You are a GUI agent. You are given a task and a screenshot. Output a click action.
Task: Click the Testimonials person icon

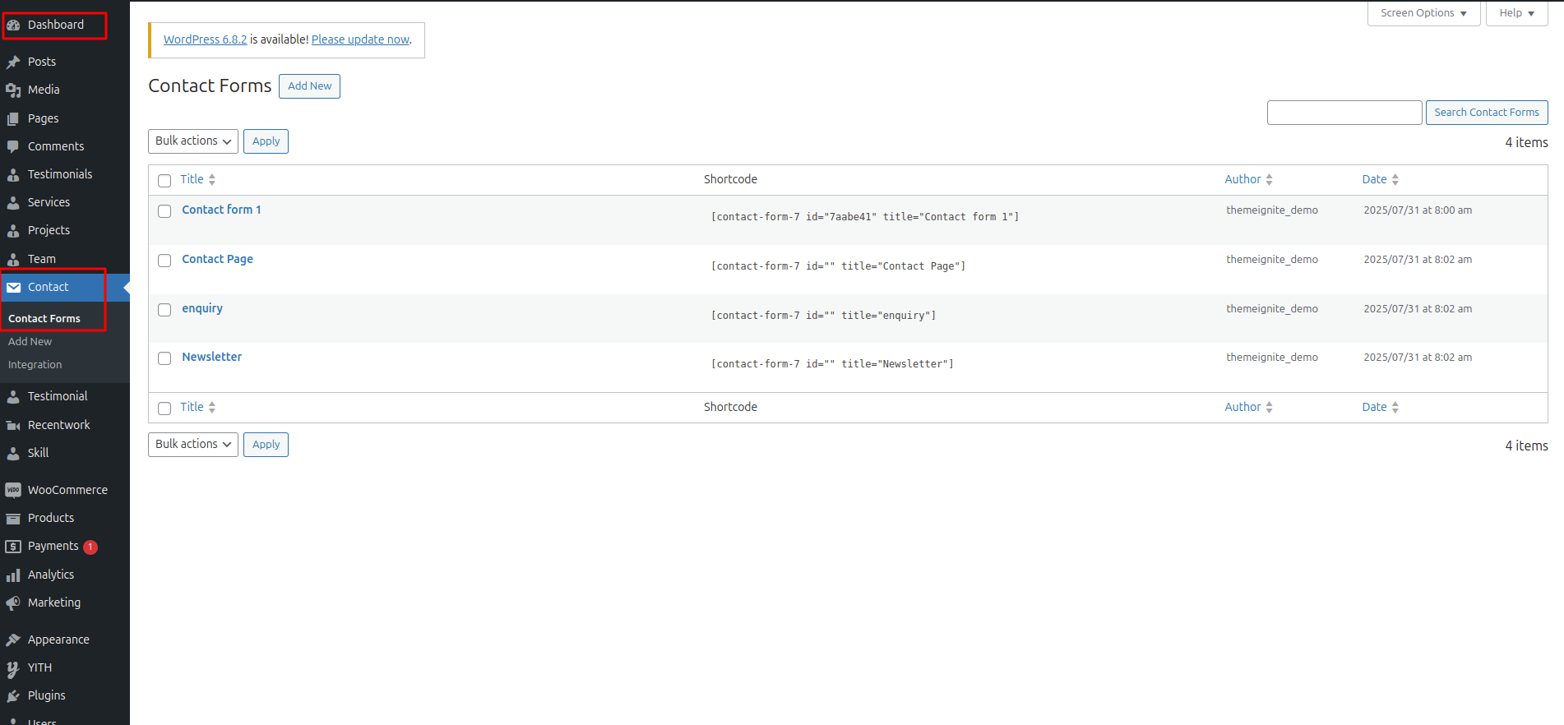(13, 174)
